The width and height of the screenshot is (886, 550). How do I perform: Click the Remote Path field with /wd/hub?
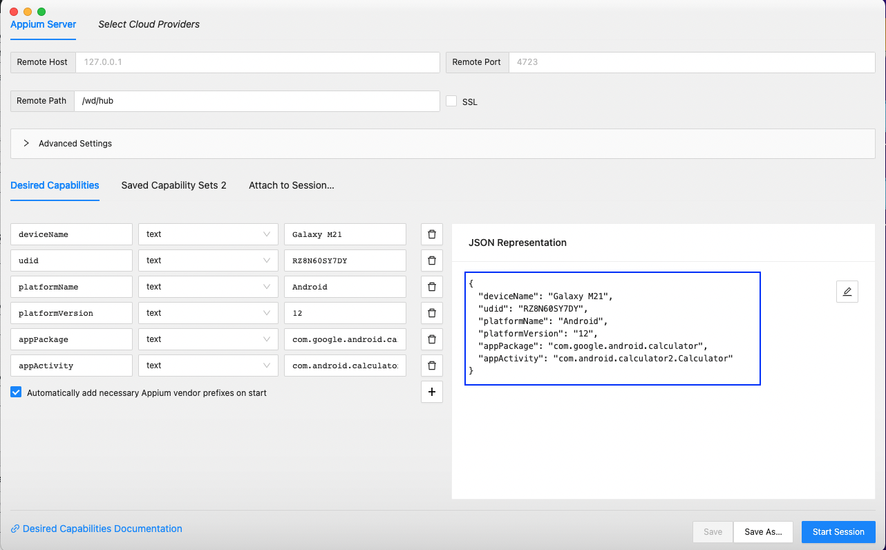click(x=257, y=101)
